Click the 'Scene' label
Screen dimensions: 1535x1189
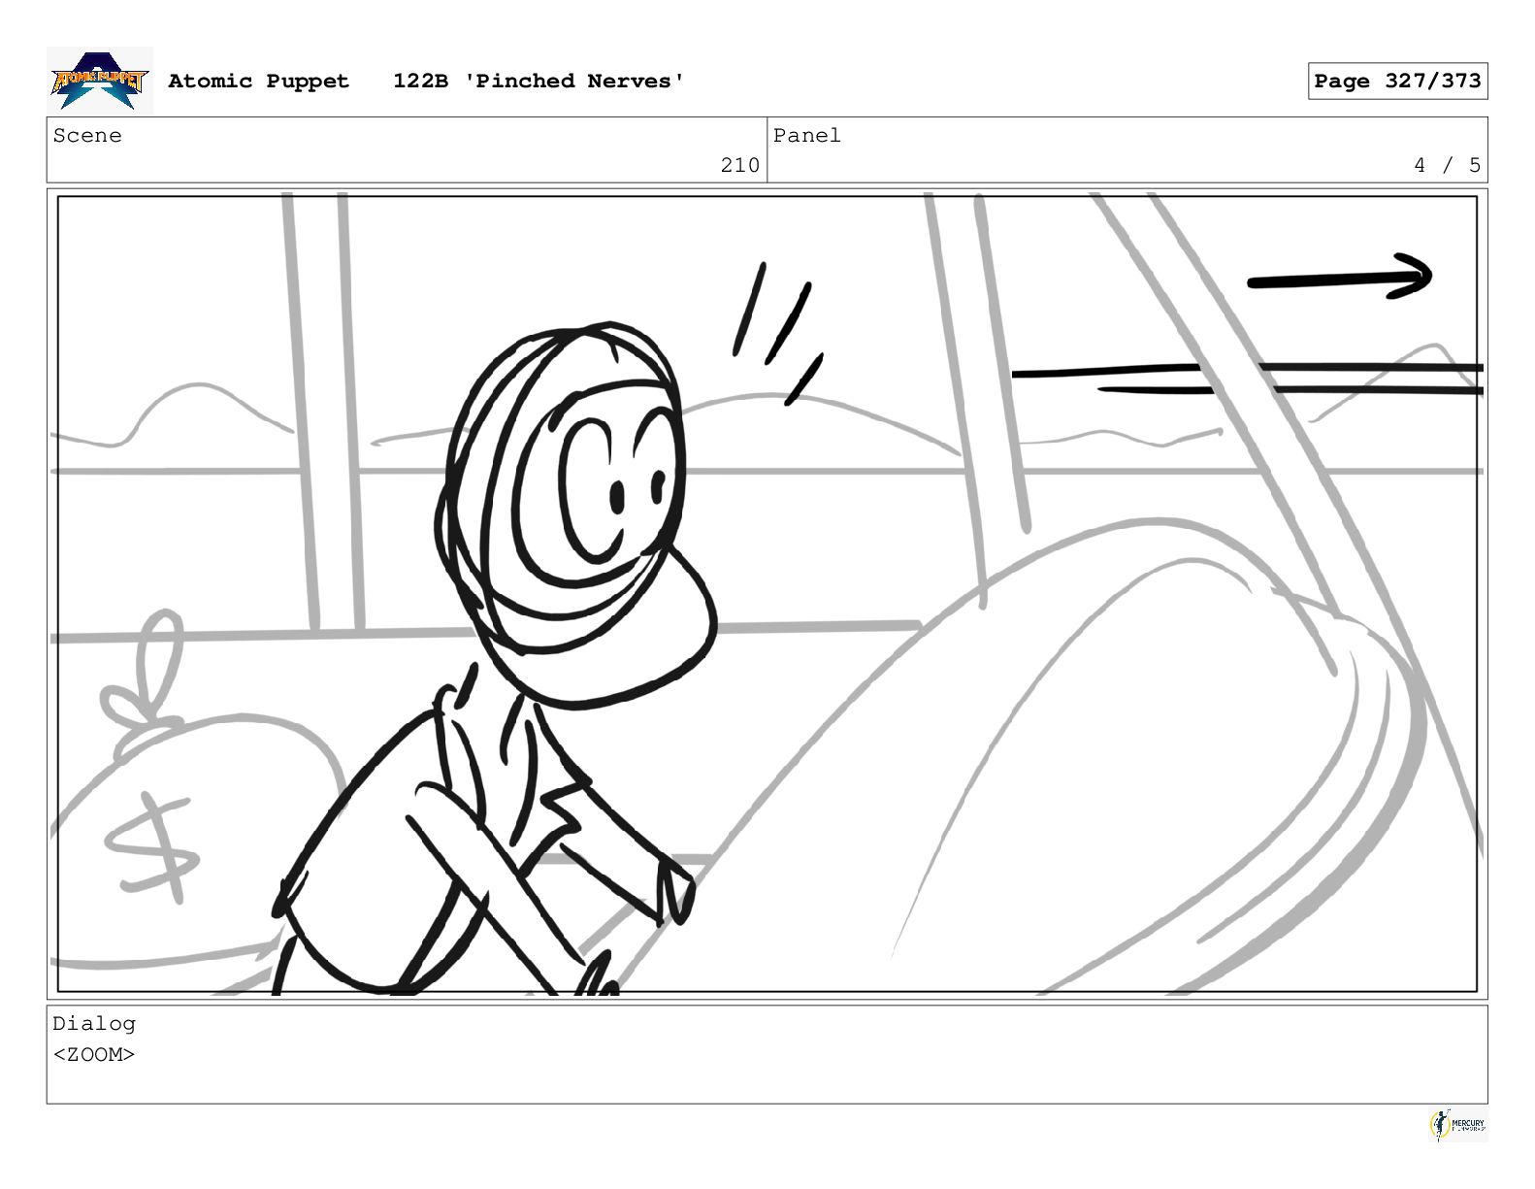(87, 136)
